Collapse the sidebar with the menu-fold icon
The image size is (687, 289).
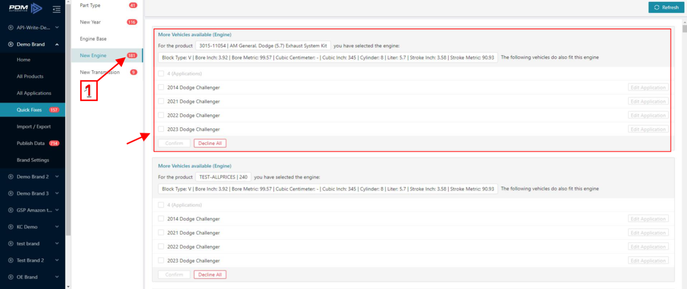tap(56, 9)
